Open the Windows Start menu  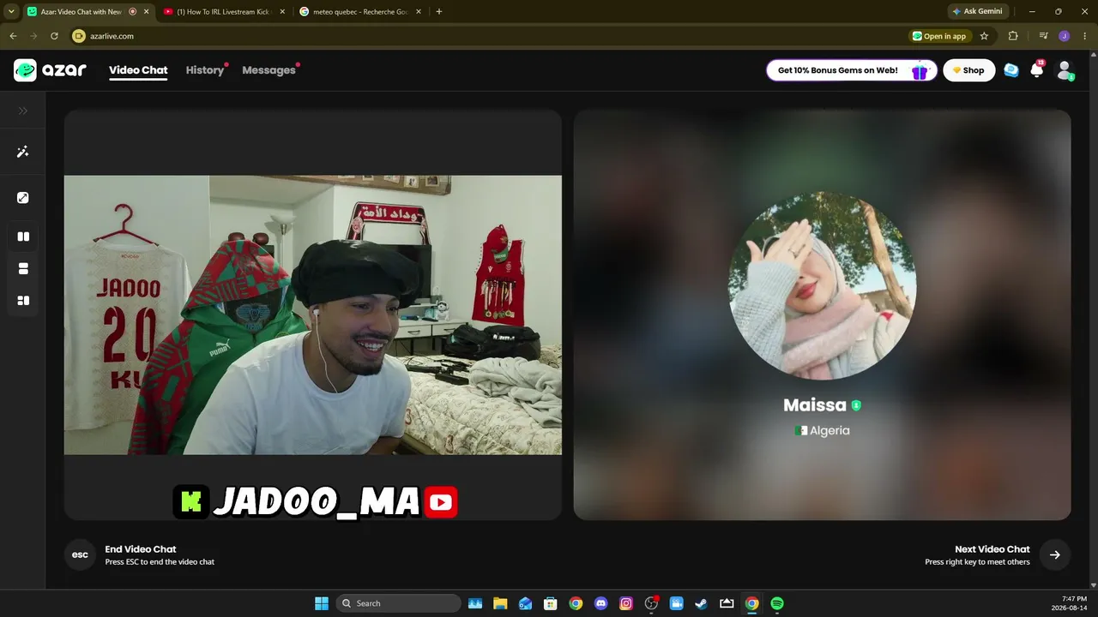[x=322, y=603]
